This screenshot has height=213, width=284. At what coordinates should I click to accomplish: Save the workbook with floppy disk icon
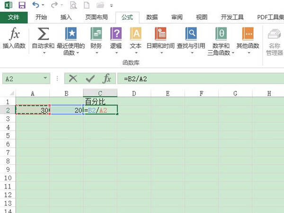(22, 5)
